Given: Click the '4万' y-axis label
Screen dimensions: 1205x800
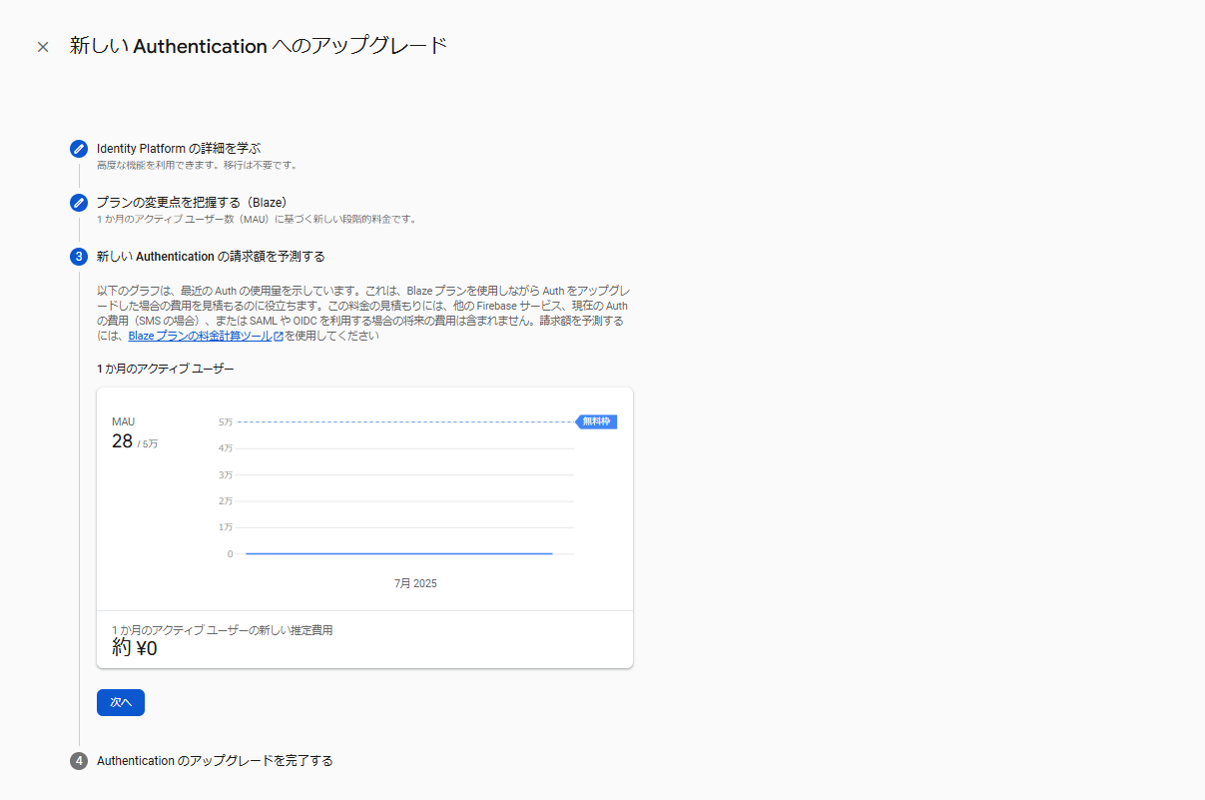Looking at the screenshot, I should click(226, 447).
